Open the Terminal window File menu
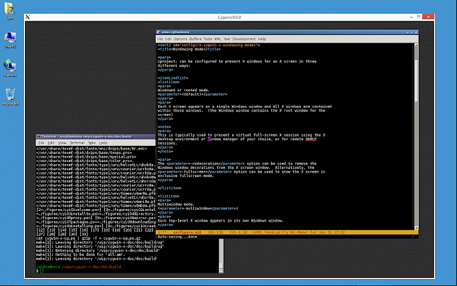Screen dimensions: 457x286 [41, 143]
